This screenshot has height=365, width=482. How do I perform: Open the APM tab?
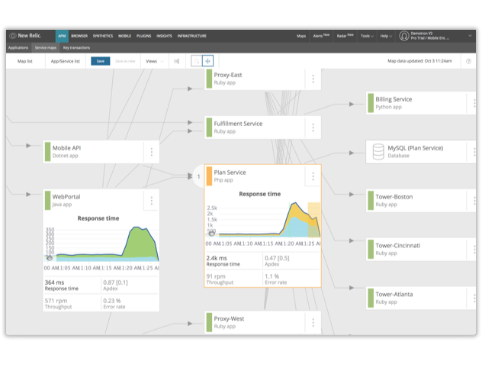(62, 36)
